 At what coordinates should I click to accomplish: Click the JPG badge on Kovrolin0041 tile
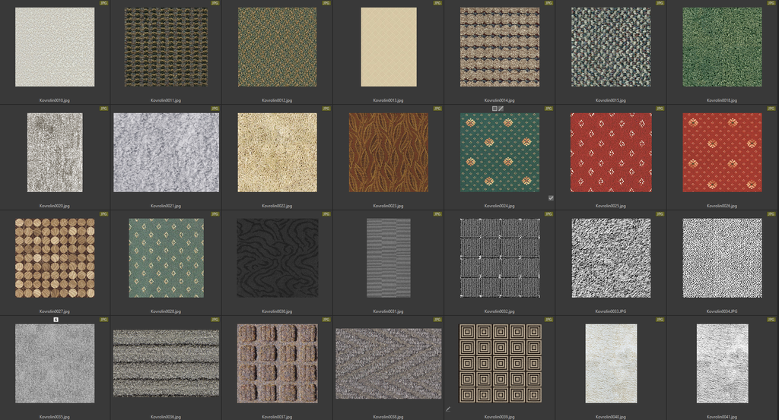(771, 320)
